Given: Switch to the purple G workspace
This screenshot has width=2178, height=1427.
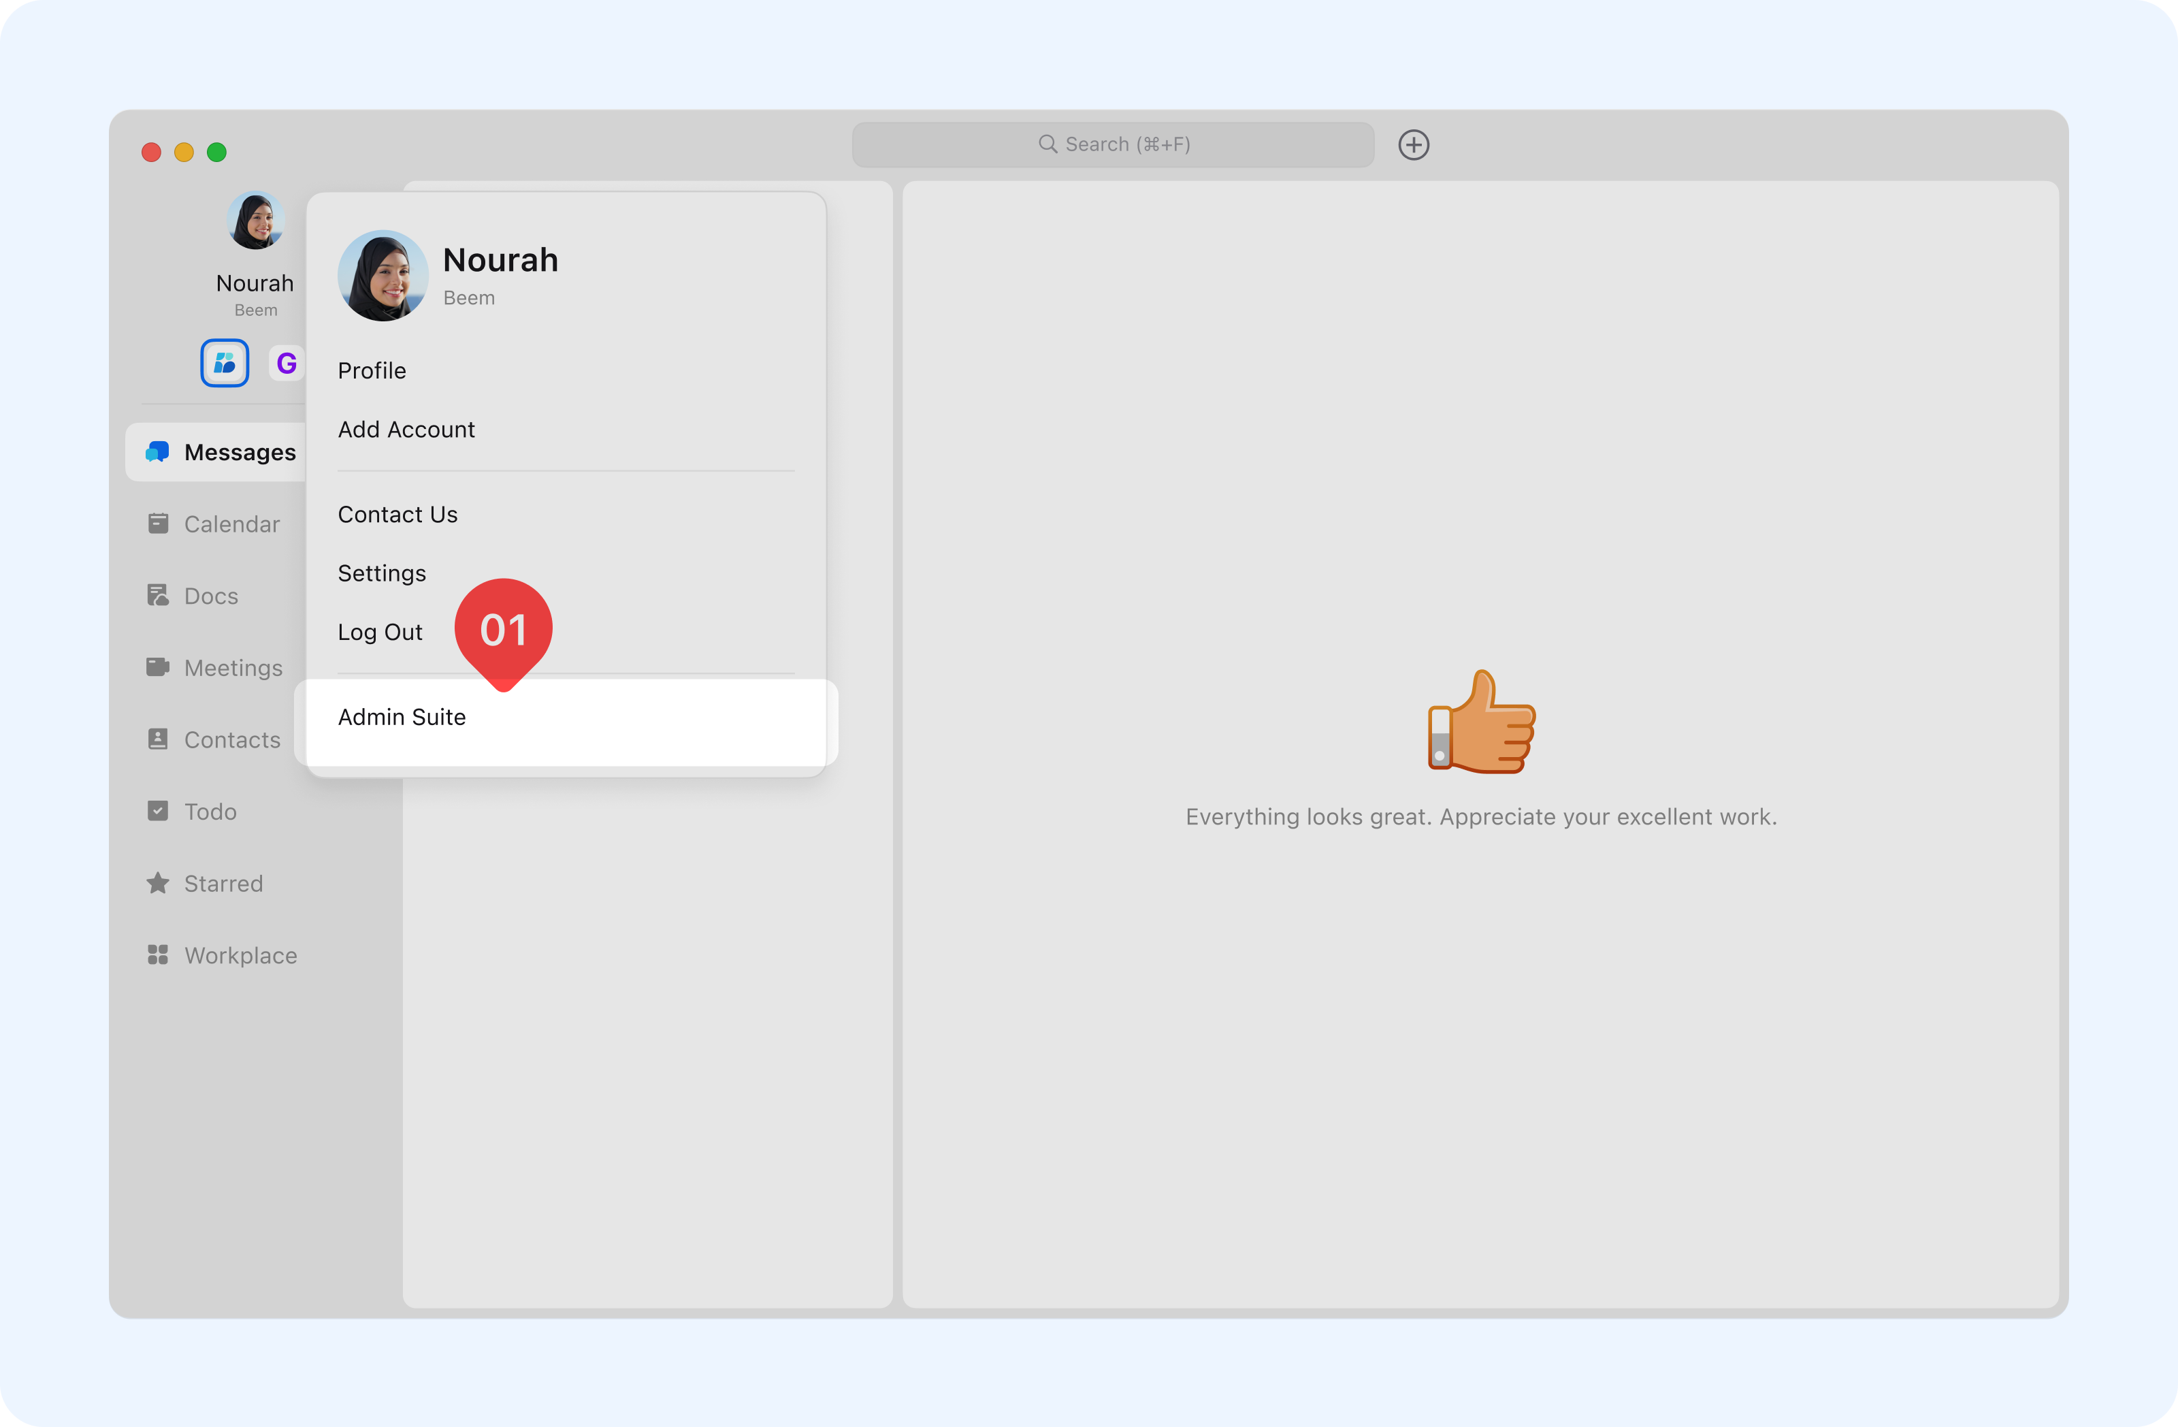Looking at the screenshot, I should click(x=285, y=364).
